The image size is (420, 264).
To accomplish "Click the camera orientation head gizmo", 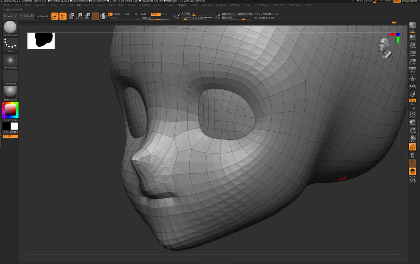I will [x=385, y=48].
